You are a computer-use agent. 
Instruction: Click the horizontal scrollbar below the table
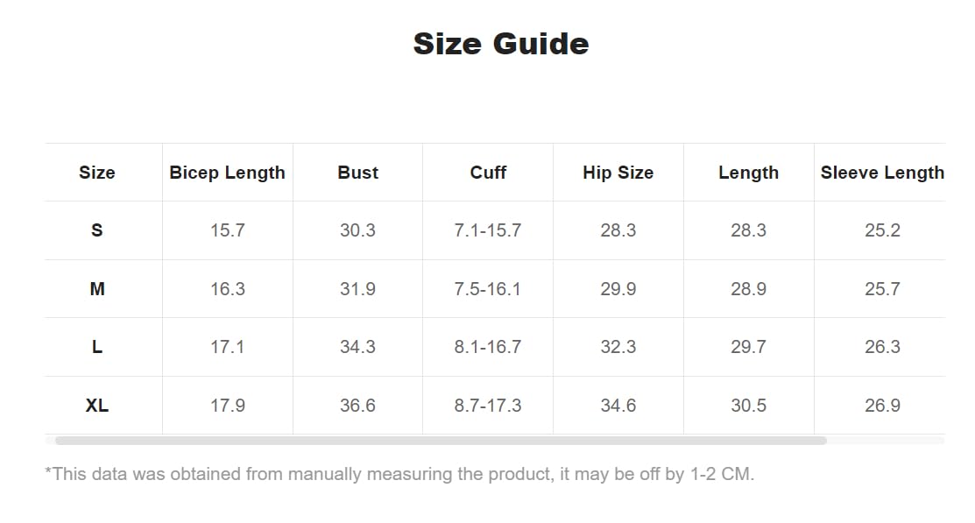(x=441, y=441)
